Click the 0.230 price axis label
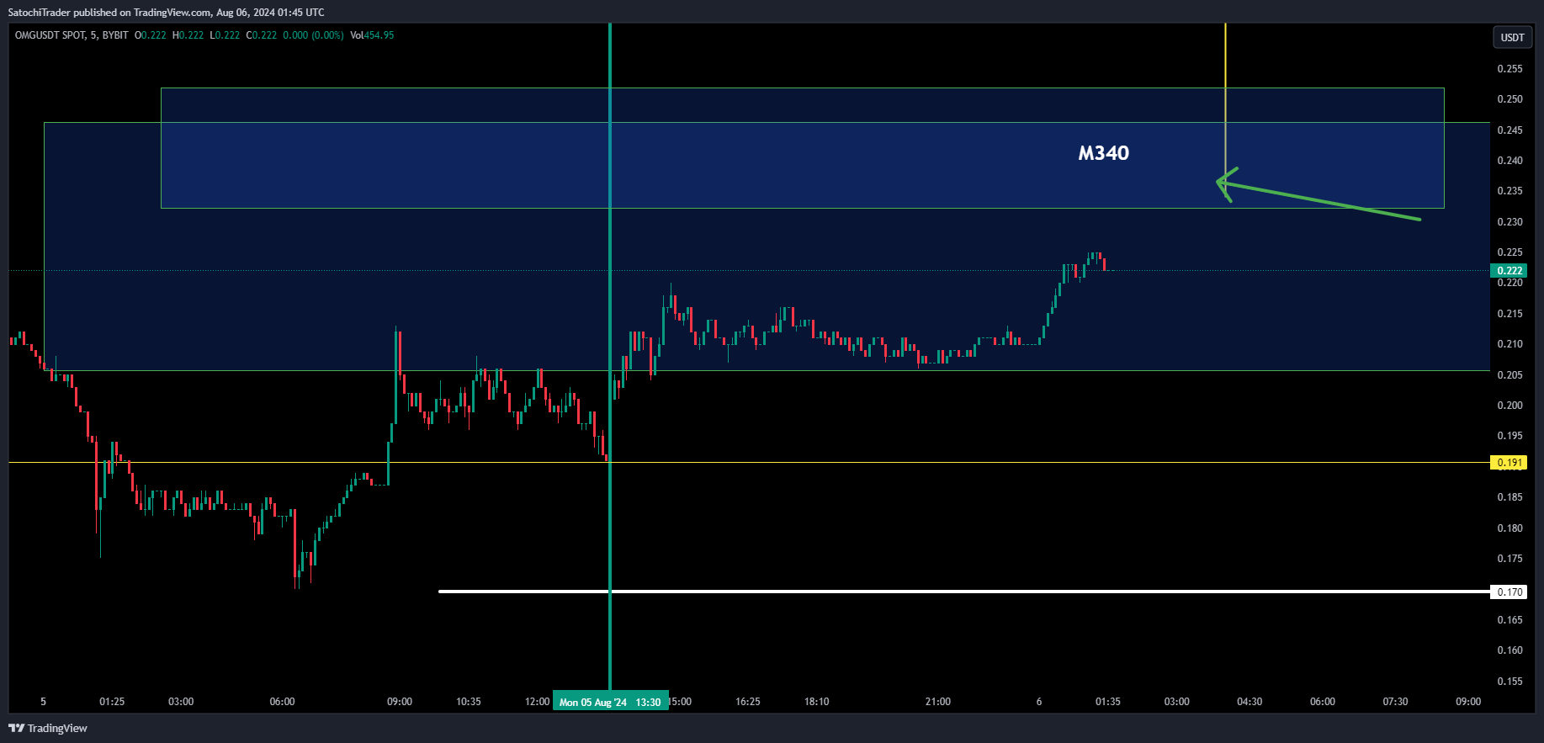 [x=1510, y=222]
